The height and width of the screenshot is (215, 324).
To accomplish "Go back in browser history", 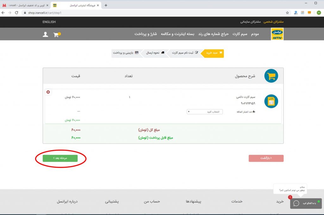I will tap(3, 13).
